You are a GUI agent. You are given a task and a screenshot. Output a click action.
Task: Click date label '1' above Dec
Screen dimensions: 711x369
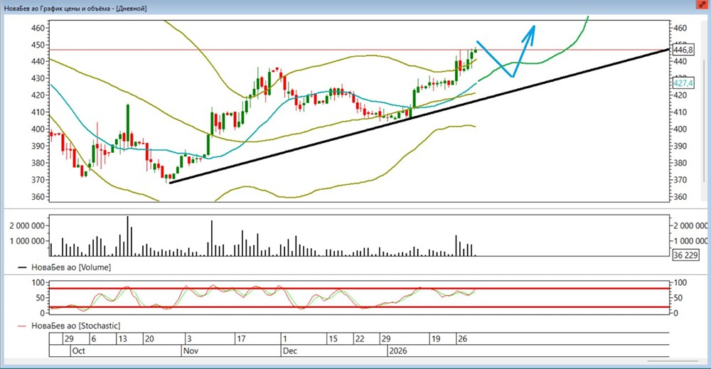285,338
